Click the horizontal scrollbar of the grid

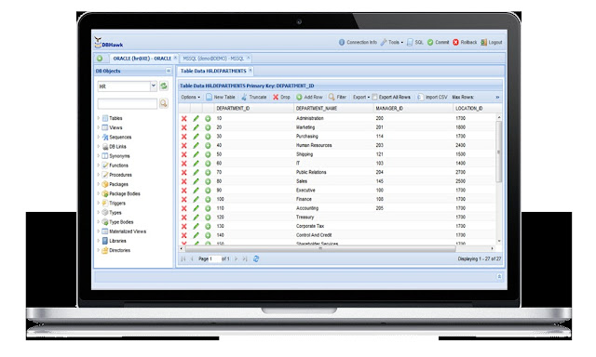click(x=320, y=248)
